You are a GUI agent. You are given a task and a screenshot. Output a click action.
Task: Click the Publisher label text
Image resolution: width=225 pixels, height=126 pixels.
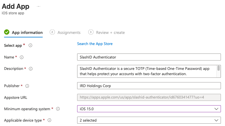pos(12,86)
